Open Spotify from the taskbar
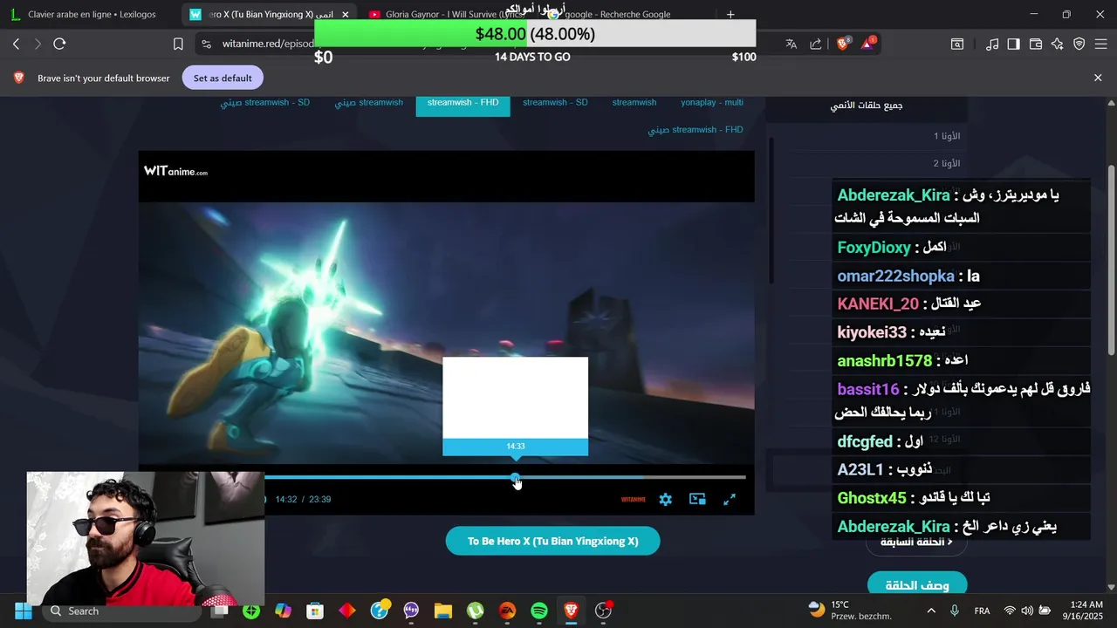Screen dimensions: 1117x628 pos(539,611)
